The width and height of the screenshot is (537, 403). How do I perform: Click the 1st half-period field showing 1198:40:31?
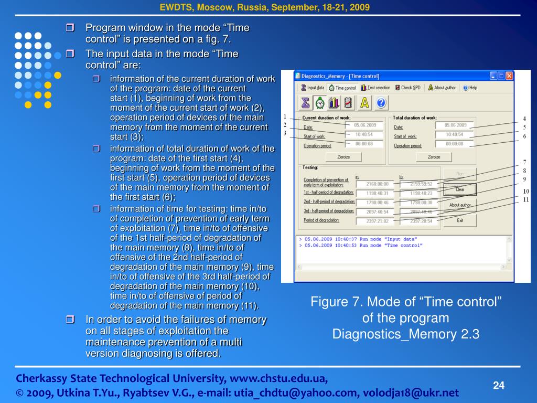[x=375, y=193]
